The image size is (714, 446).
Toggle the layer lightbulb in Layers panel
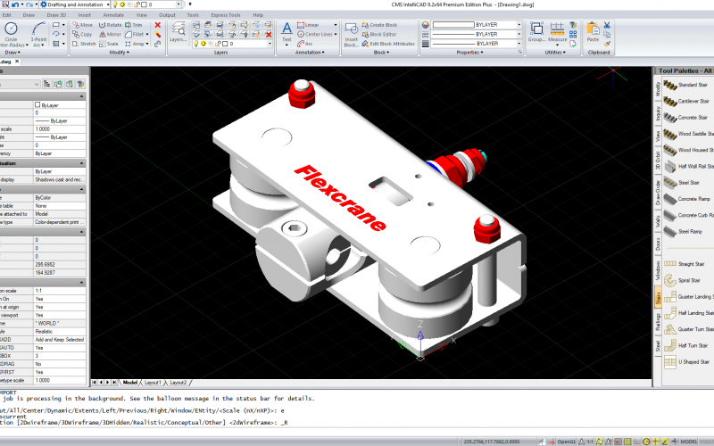click(x=196, y=44)
